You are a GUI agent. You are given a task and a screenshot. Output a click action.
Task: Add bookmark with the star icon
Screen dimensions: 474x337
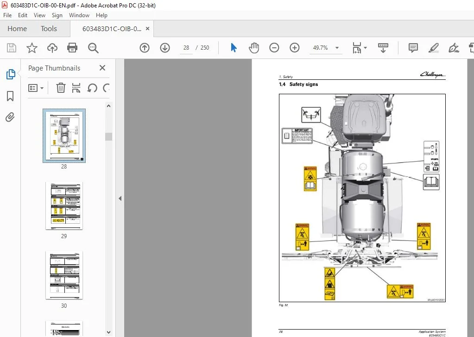(x=32, y=48)
